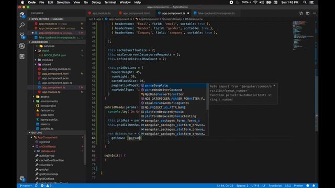Choose NgbDateParserFormatter suggestion
The image size is (335, 188).
(x=173, y=94)
